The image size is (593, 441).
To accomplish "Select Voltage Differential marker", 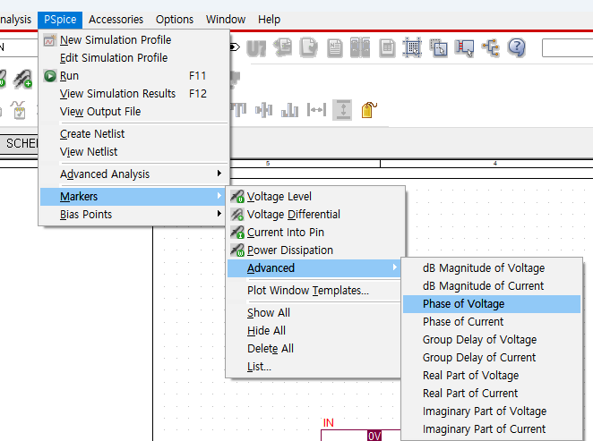I will point(314,215).
